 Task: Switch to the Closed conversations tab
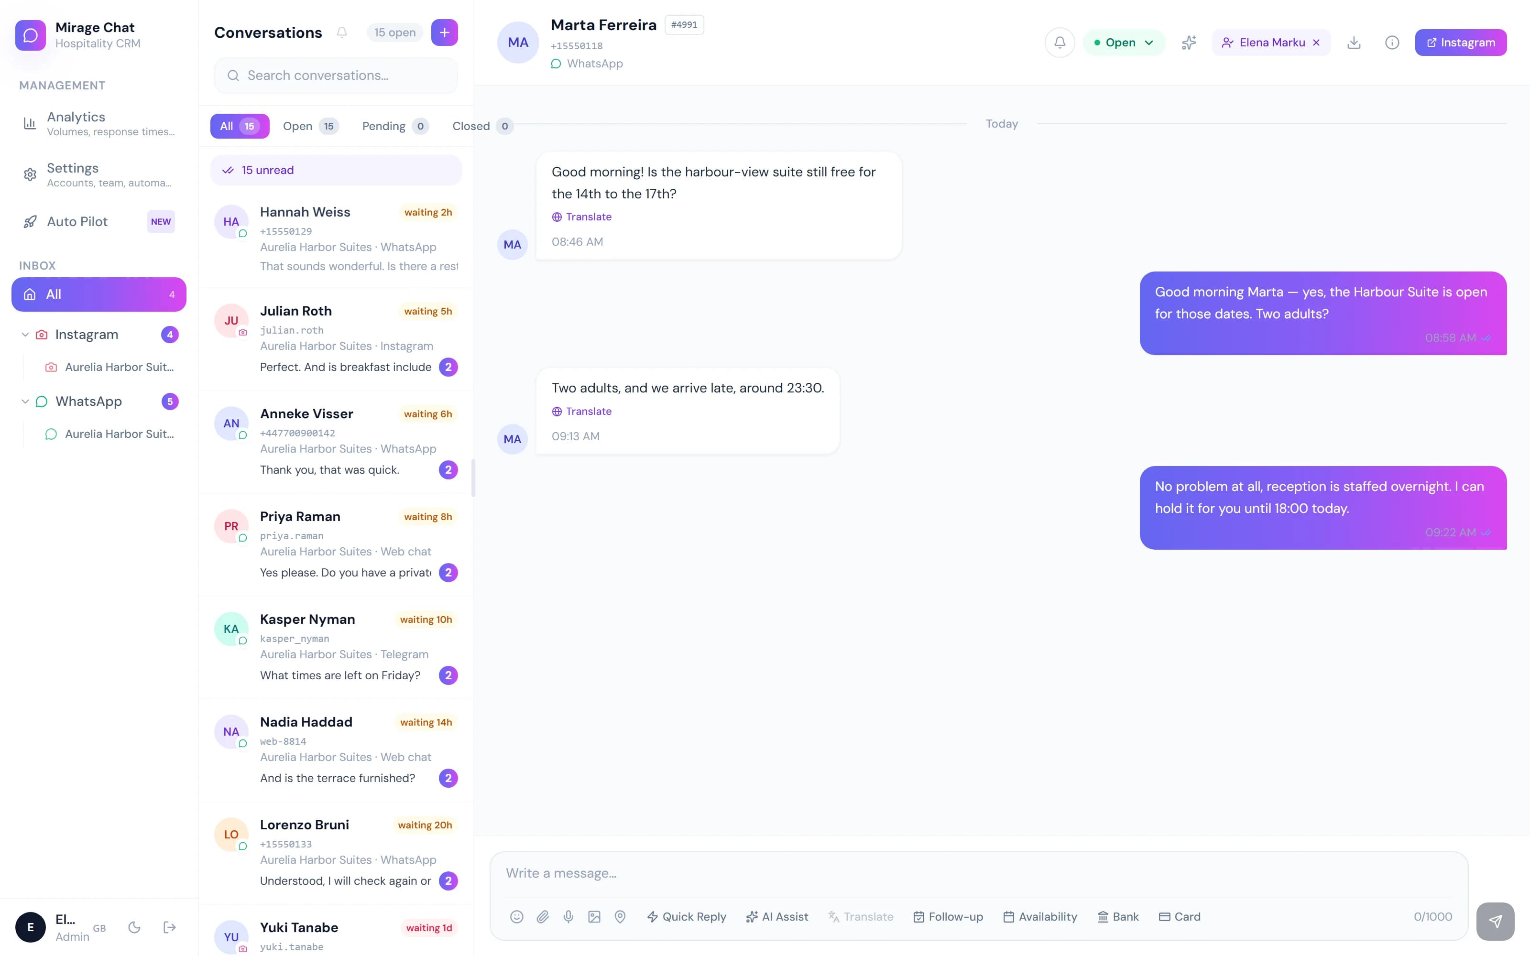click(x=482, y=126)
